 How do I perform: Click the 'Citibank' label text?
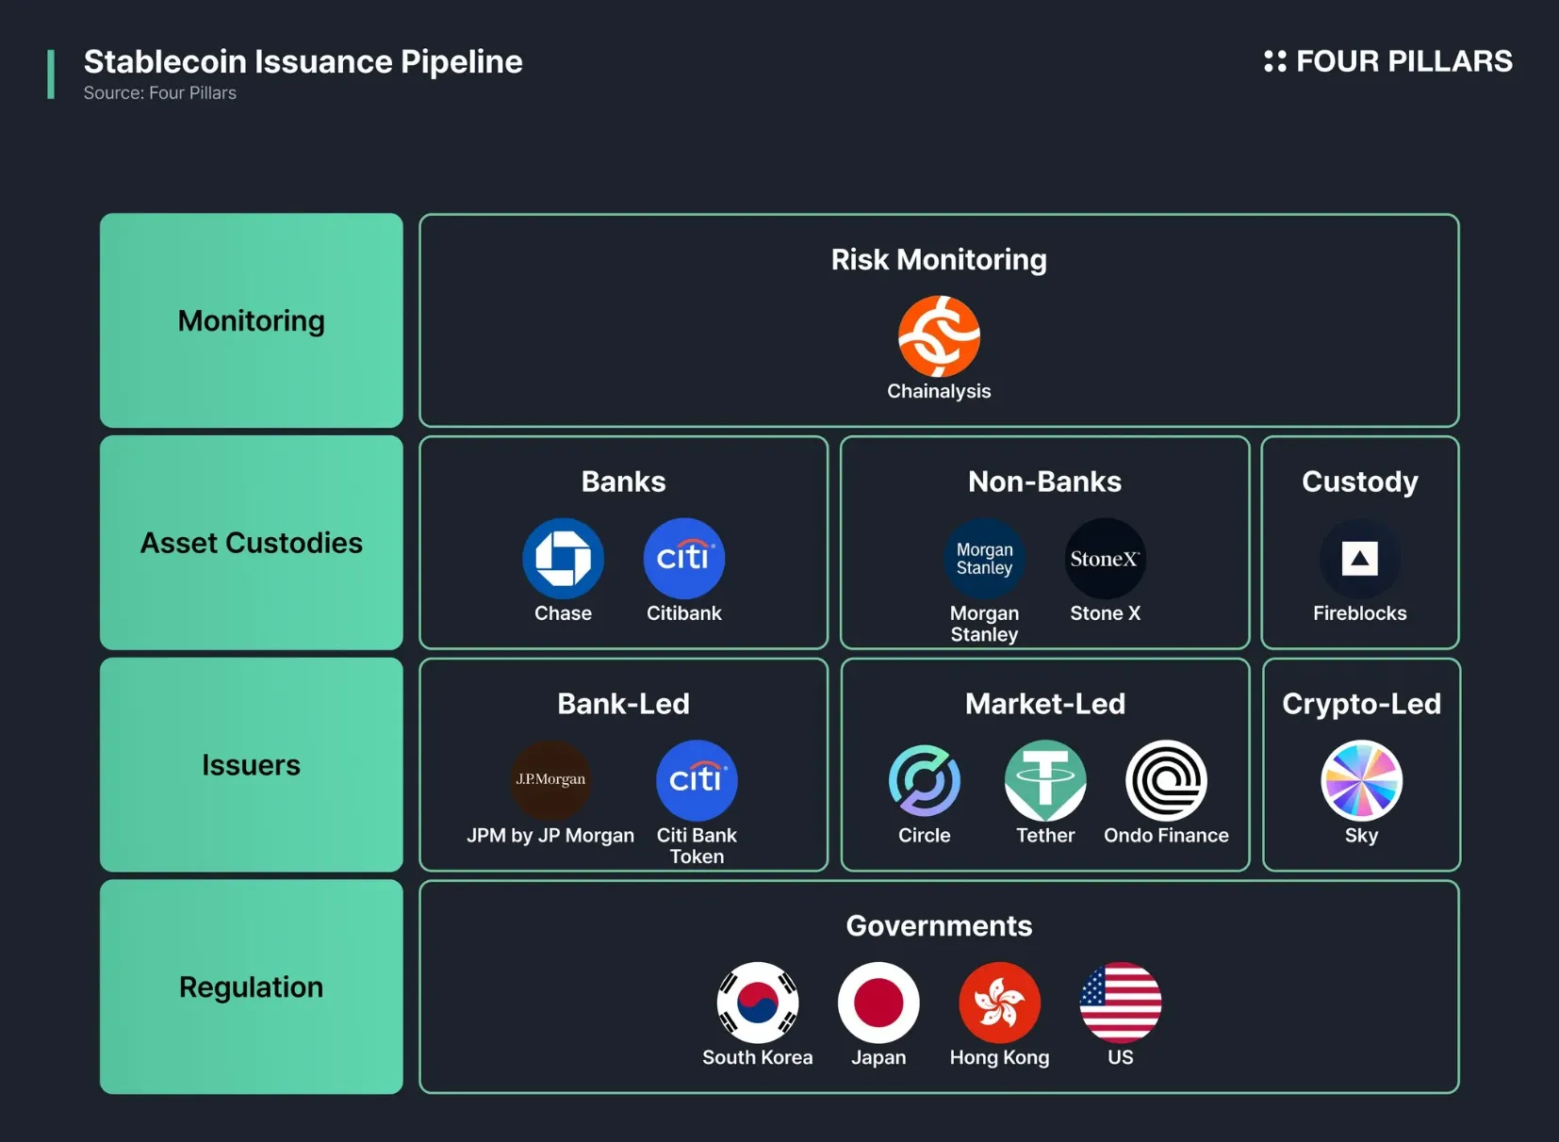pos(683,613)
